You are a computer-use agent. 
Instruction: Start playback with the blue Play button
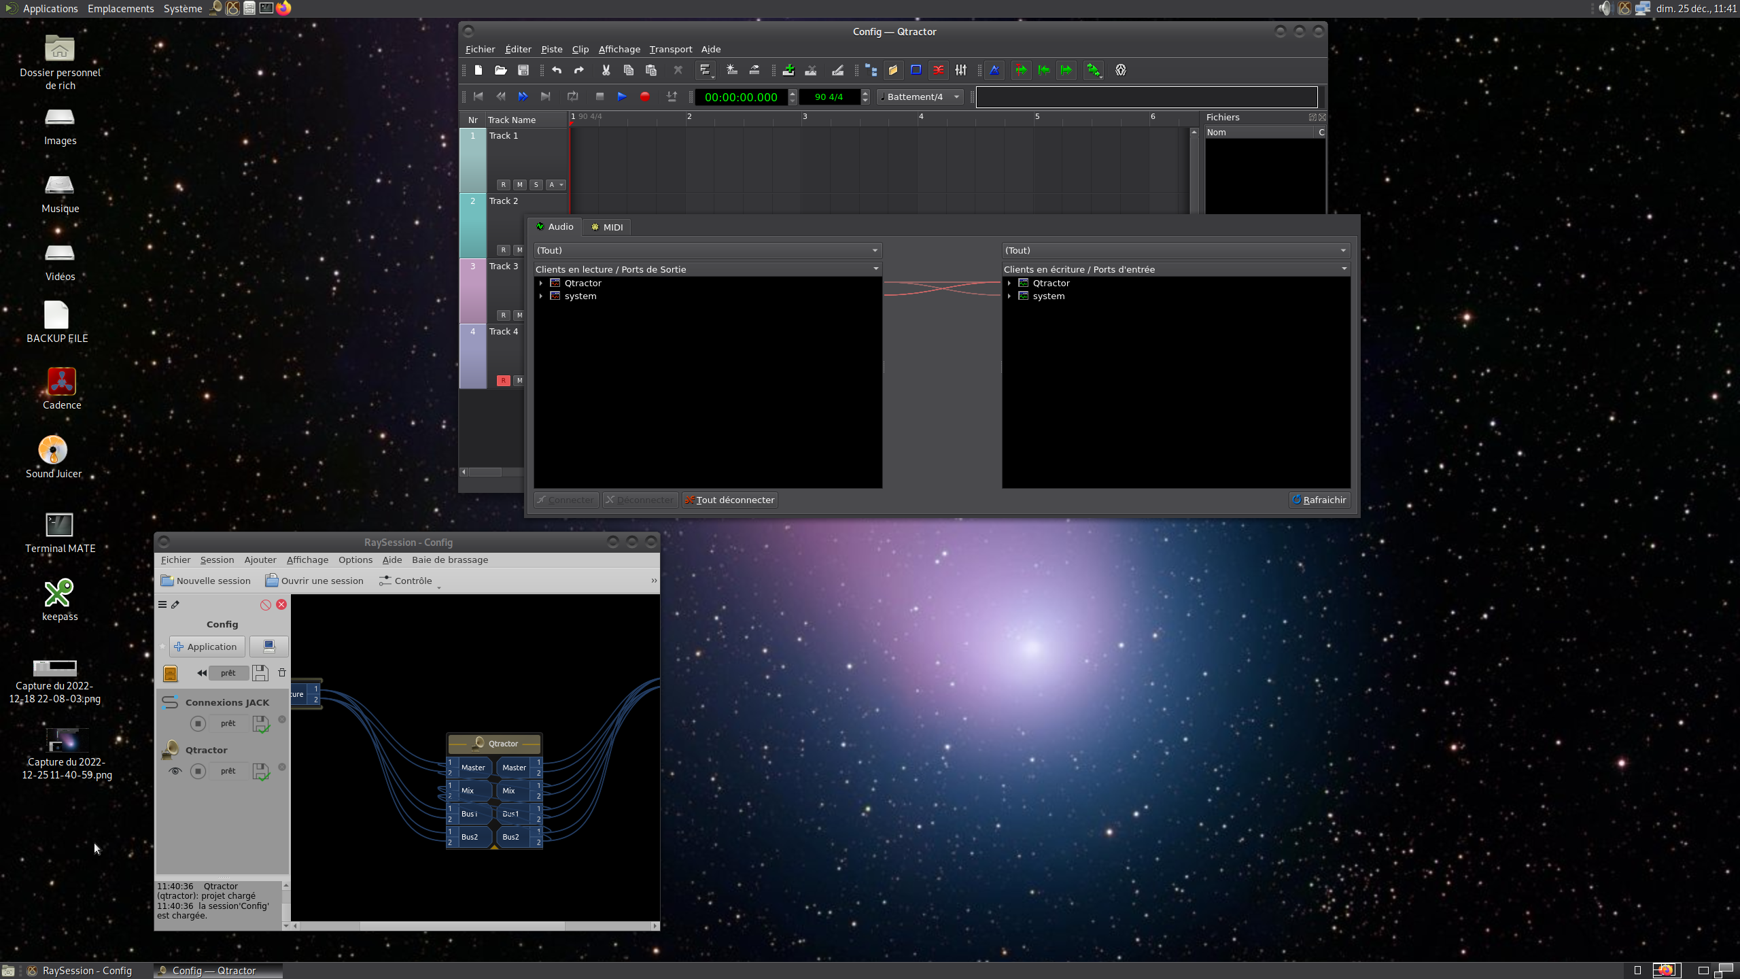coord(622,97)
